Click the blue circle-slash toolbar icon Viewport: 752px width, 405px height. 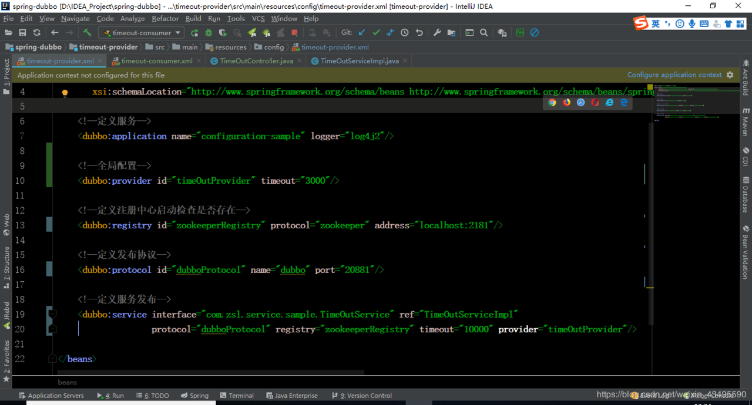[x=535, y=33]
